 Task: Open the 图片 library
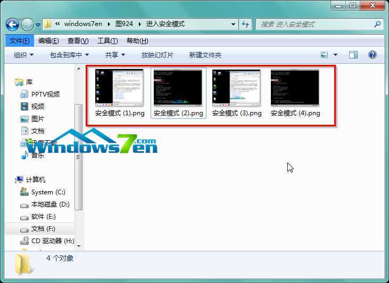click(37, 119)
